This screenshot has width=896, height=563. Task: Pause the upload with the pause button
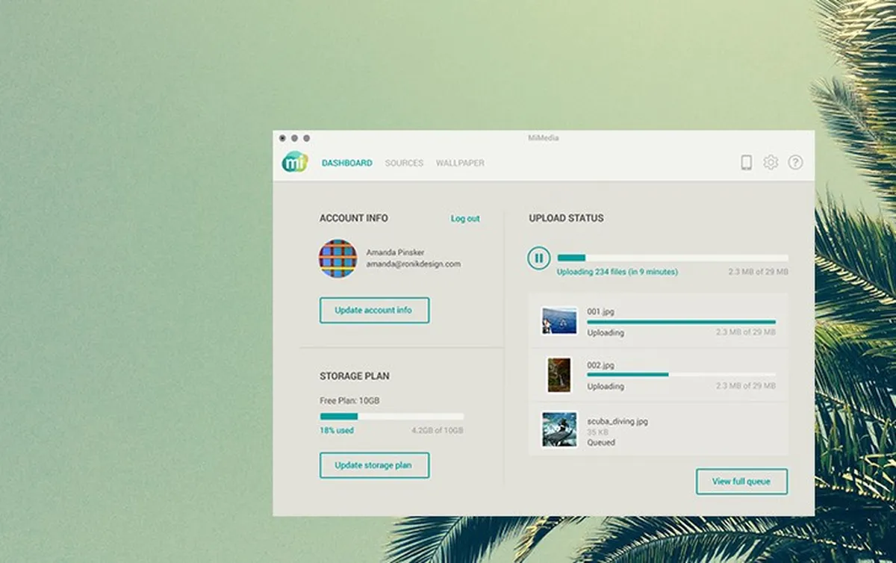click(x=538, y=258)
